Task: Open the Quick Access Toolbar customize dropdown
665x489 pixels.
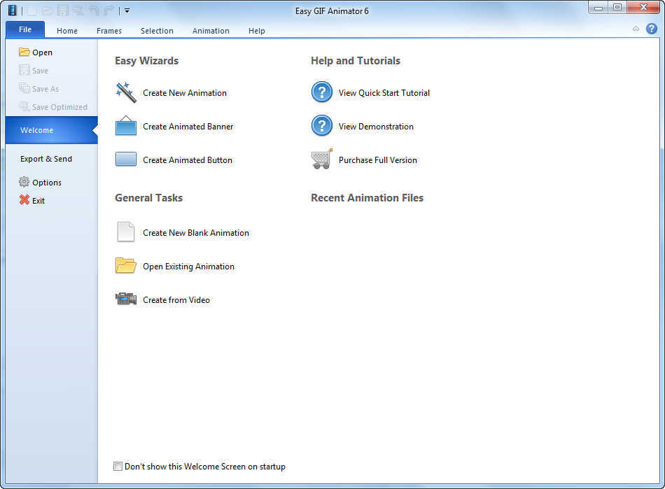Action: [x=127, y=10]
